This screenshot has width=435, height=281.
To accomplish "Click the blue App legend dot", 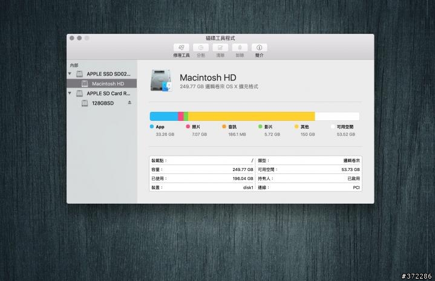I will pyautogui.click(x=152, y=126).
